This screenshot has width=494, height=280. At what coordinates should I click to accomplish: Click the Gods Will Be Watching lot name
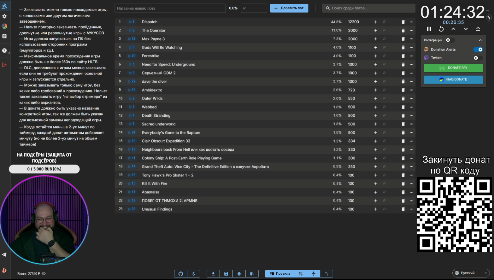click(x=162, y=48)
